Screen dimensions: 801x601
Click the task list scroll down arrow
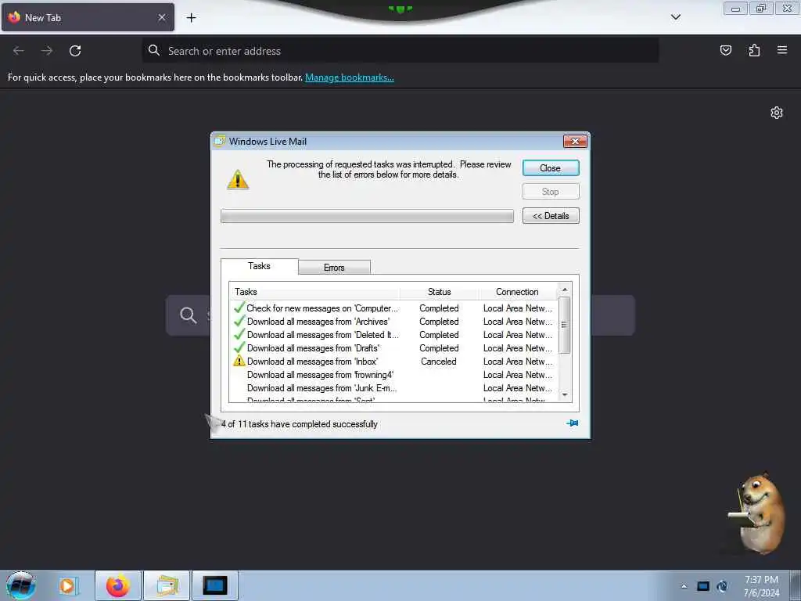(x=565, y=394)
